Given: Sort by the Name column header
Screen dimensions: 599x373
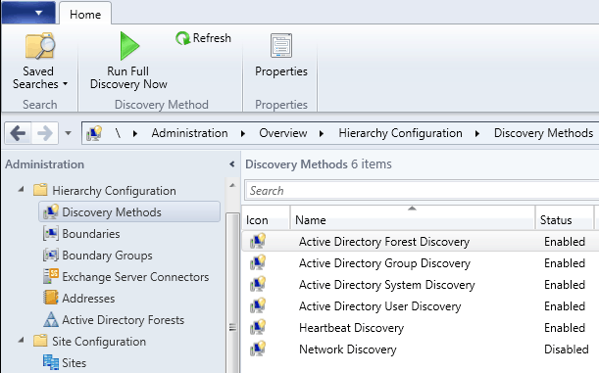Looking at the screenshot, I should click(413, 217).
